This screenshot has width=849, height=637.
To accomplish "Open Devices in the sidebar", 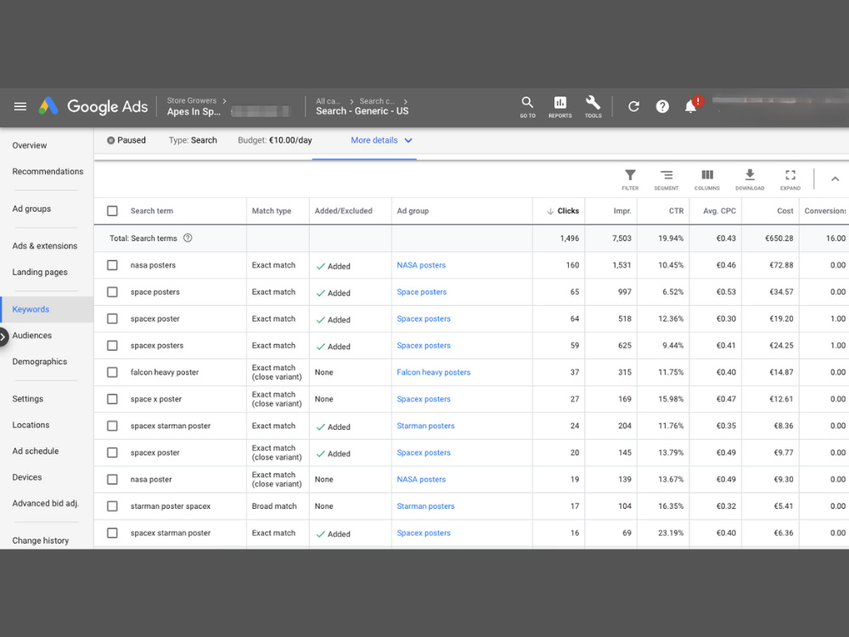I will [x=26, y=477].
